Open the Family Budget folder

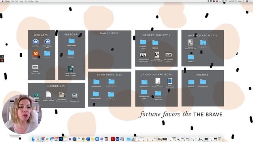coord(72,41)
